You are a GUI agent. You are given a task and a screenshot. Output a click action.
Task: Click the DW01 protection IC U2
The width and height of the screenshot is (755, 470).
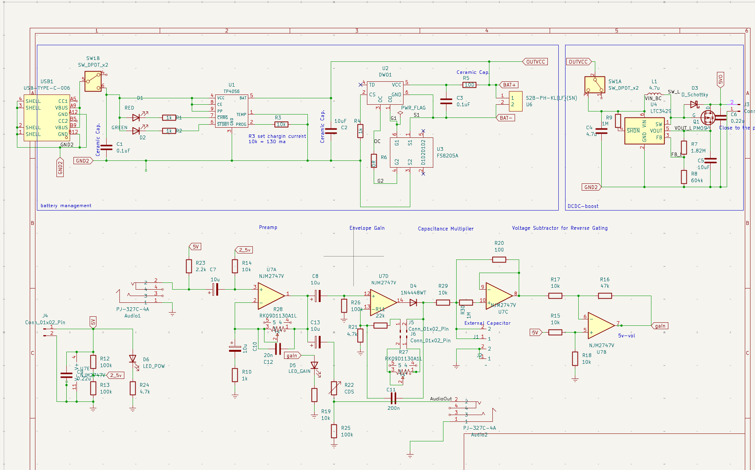click(385, 94)
